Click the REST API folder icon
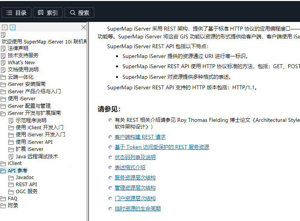 click(x=11, y=185)
